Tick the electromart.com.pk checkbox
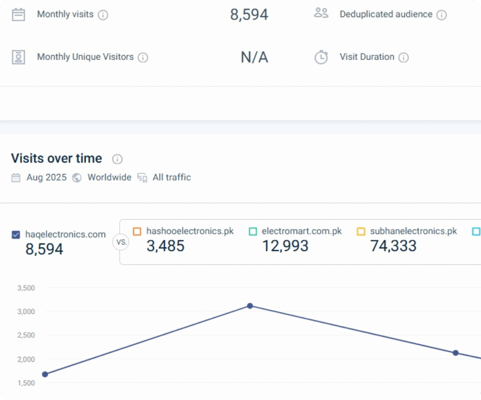Screen dimensions: 481x400 (253, 231)
